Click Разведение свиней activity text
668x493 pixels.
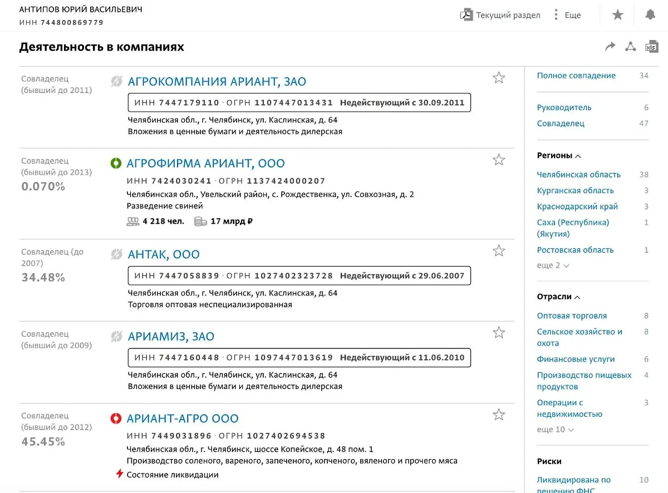click(x=165, y=206)
